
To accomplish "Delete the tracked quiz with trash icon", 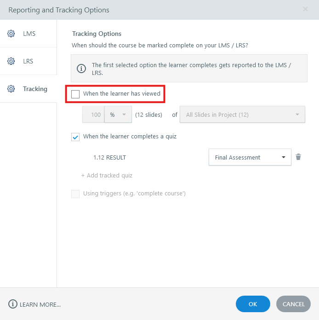I will coord(298,157).
